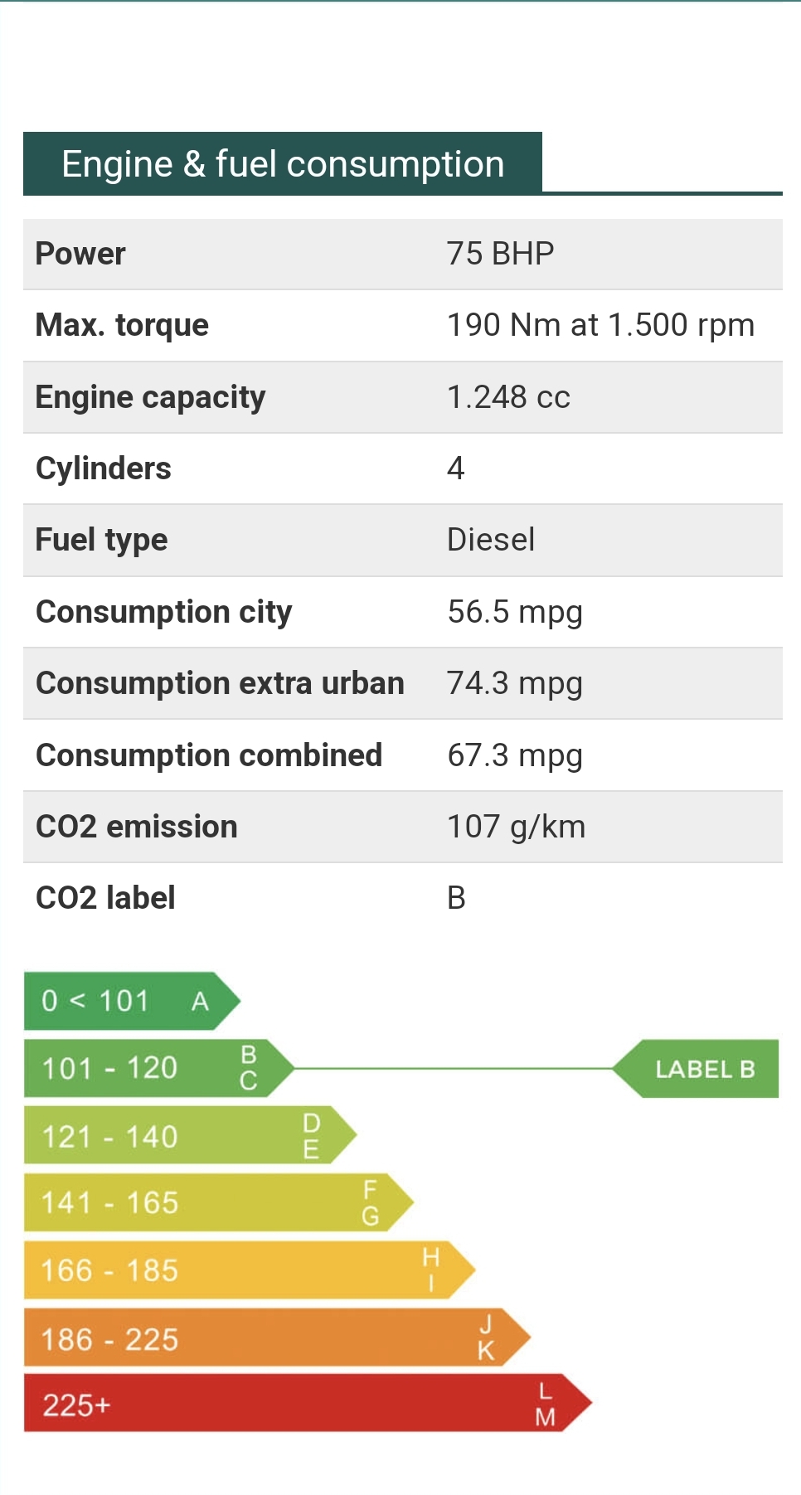Viewport: 801px width, 1495px height.
Task: Select the 121 - 140 D E band
Action: coord(182,1135)
